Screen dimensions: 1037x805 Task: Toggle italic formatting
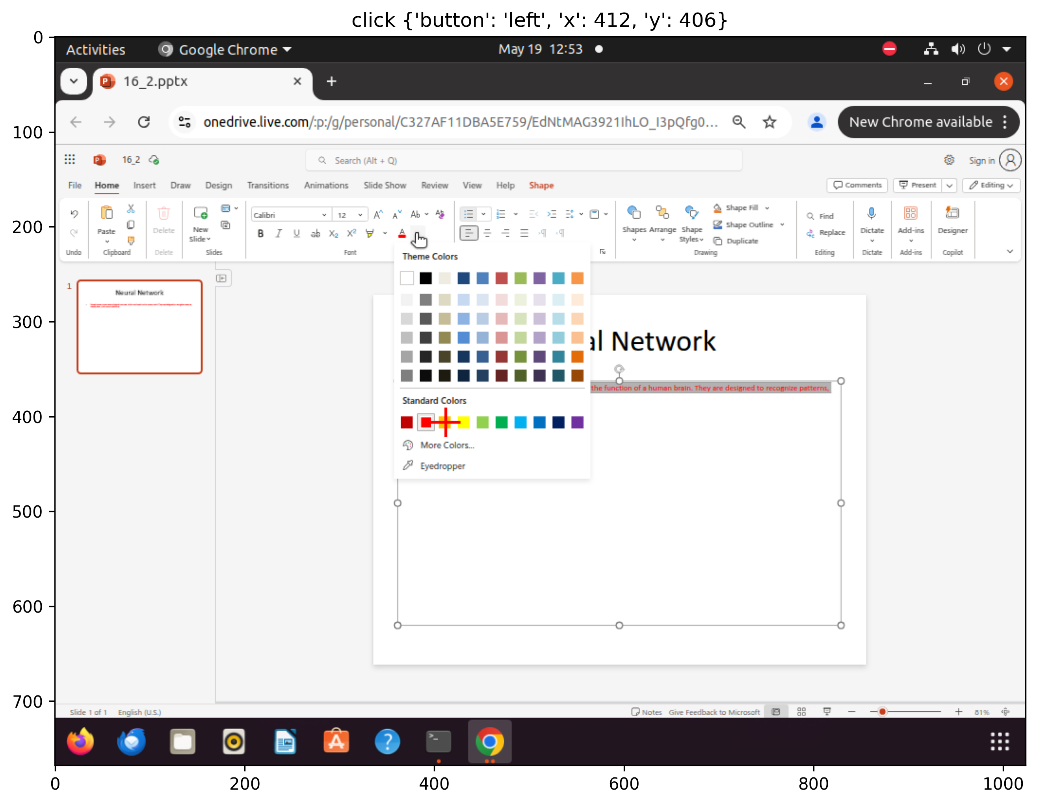click(279, 233)
